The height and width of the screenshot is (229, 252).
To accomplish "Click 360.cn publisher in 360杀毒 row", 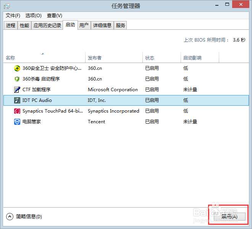I will point(95,79).
